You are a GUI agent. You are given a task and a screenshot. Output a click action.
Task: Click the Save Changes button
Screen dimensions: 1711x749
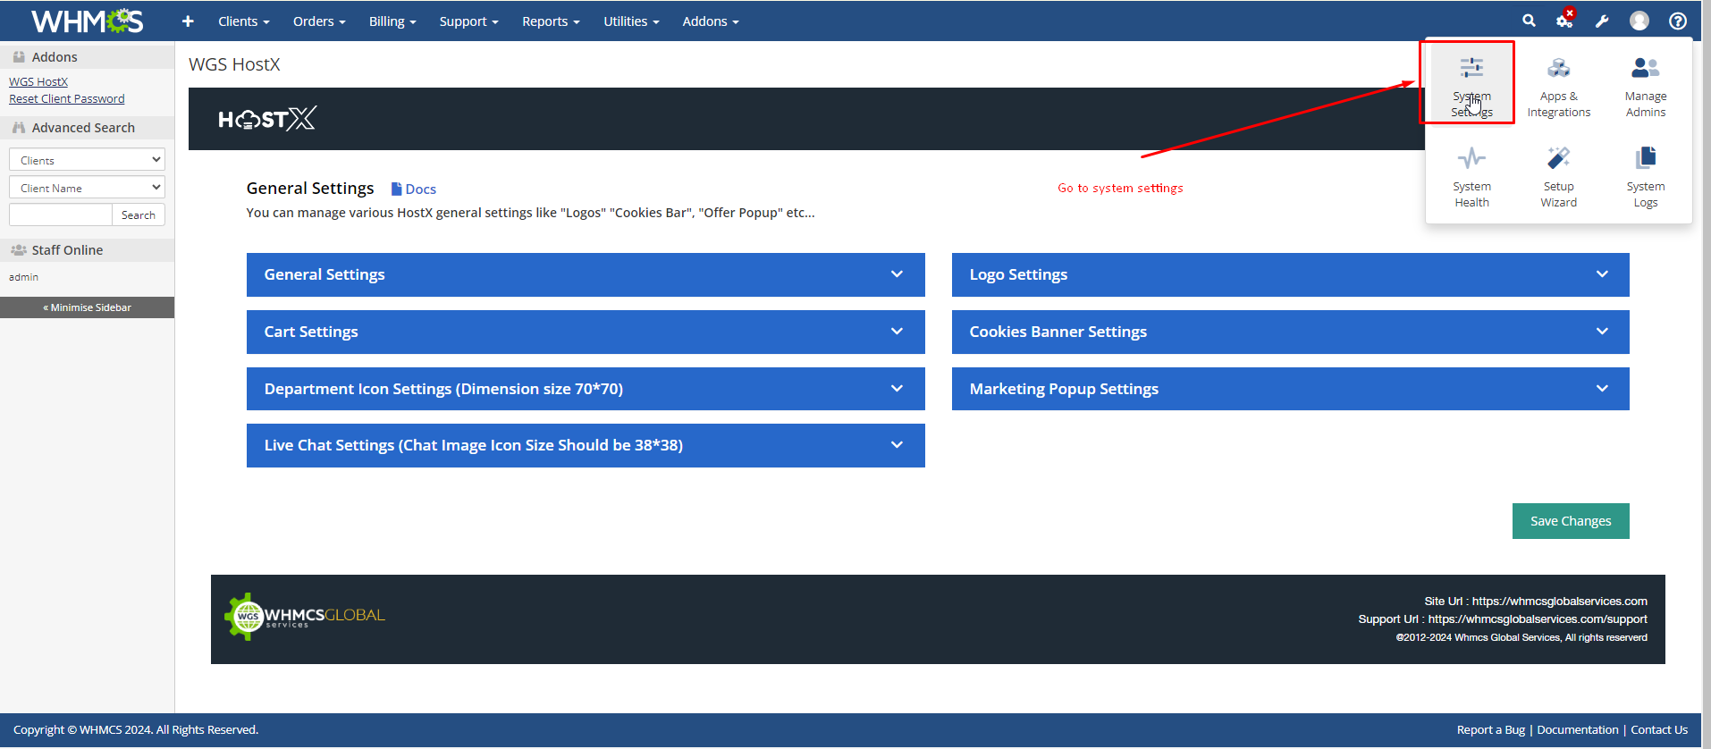[1570, 521]
